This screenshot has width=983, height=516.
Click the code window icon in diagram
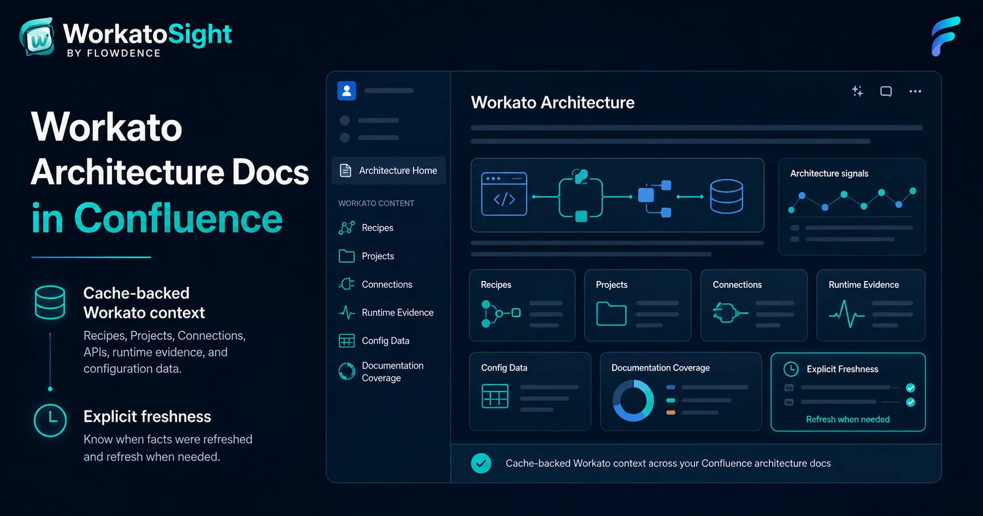click(x=504, y=194)
